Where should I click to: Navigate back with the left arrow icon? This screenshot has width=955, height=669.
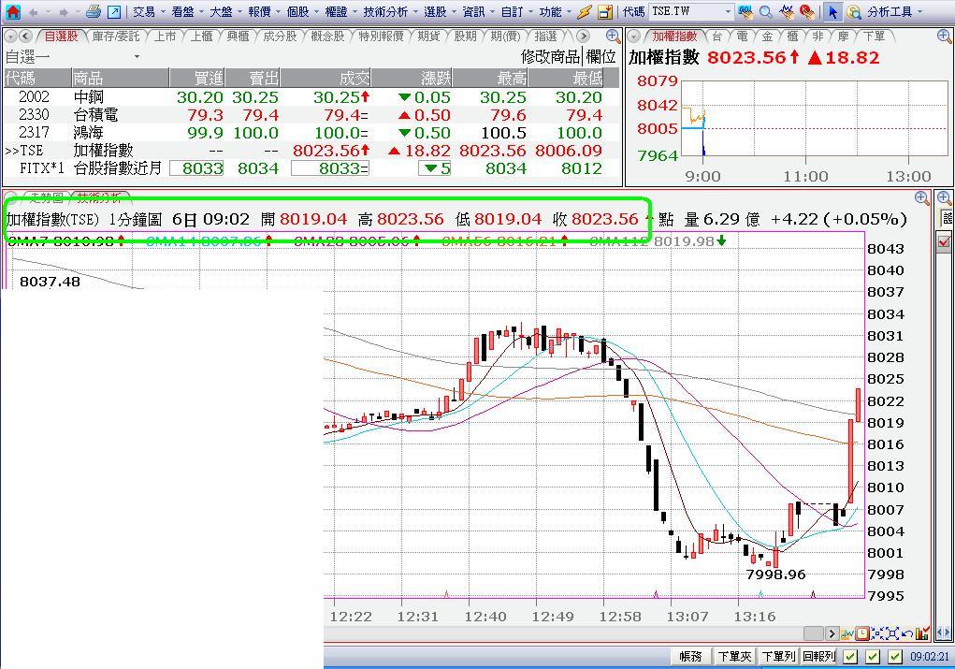coord(34,12)
